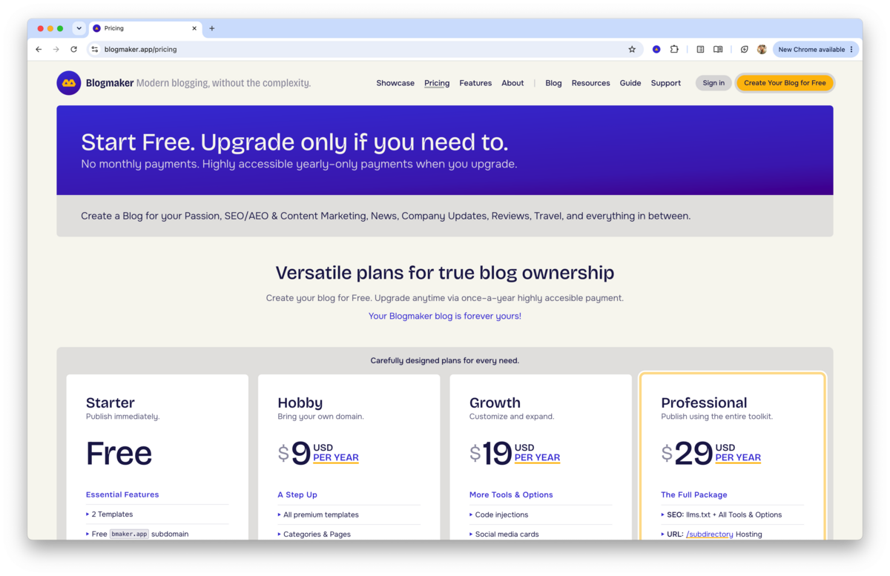Go back to the previous page
The width and height of the screenshot is (890, 576).
[x=39, y=50]
